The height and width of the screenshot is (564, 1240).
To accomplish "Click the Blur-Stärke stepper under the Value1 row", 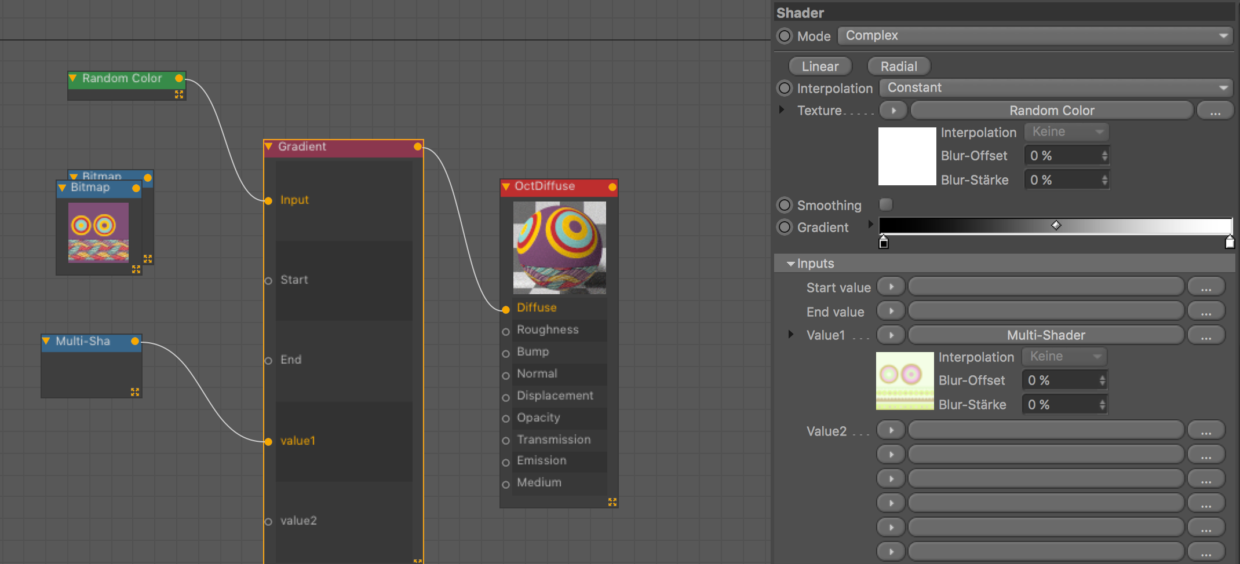I will [x=1102, y=405].
